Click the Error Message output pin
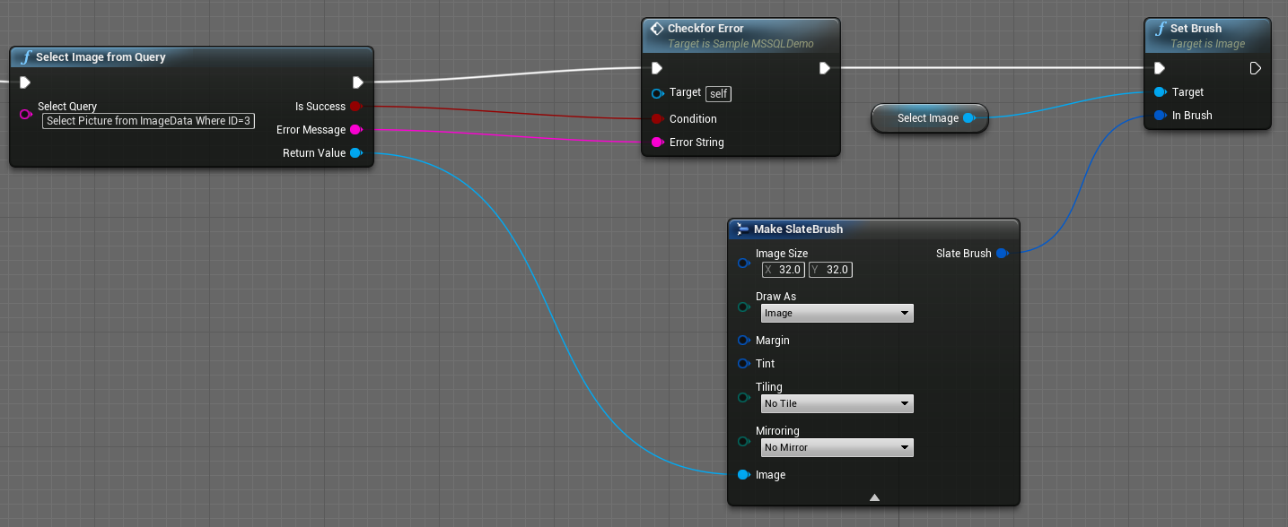This screenshot has height=527, width=1288. pos(355,130)
